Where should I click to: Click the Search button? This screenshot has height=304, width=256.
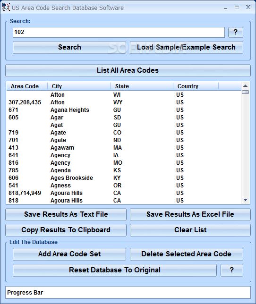tap(69, 47)
